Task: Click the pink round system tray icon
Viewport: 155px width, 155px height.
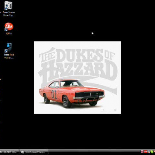Action: [x=142, y=152]
